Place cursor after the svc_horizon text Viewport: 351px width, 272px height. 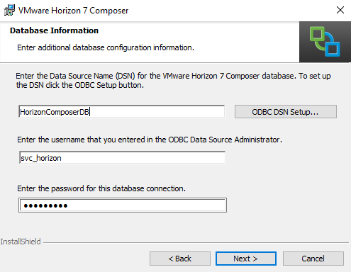click(x=62, y=158)
